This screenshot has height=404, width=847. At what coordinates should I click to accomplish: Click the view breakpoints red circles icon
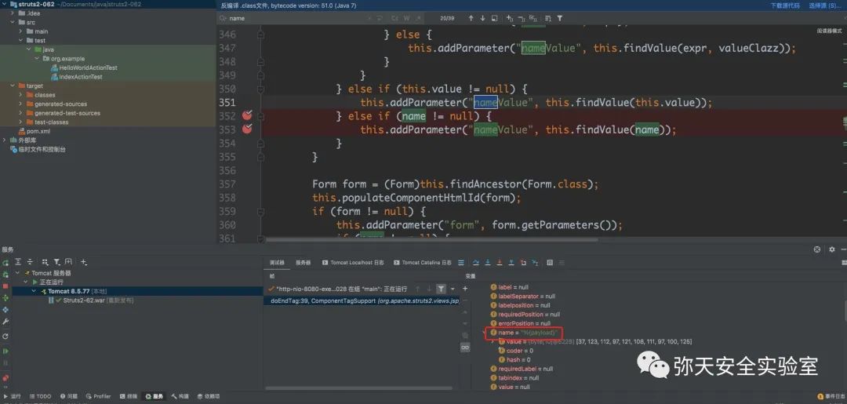tap(5, 378)
